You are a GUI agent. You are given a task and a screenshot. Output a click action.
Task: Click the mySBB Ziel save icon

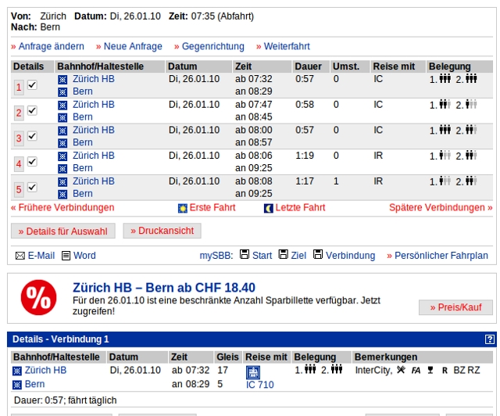(283, 255)
